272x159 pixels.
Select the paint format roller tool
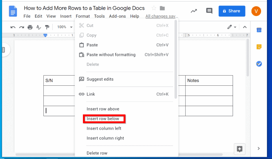point(47,27)
